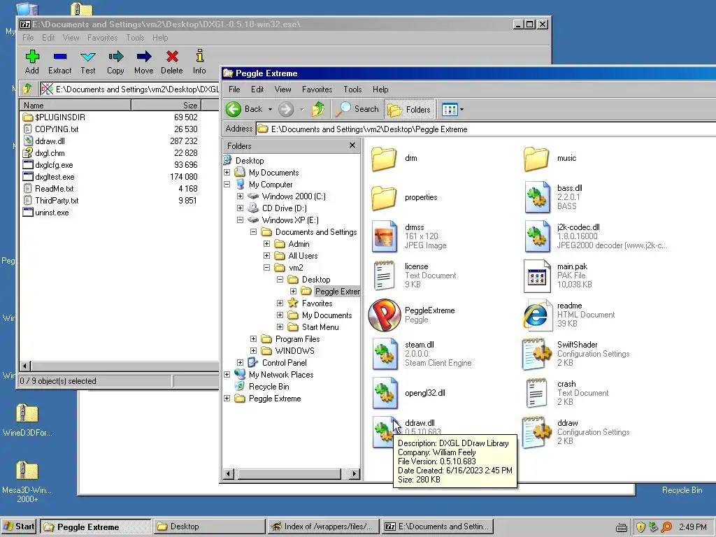Viewport: 716px width, 537px height.
Task: Select the drmss JPEG image thumbnail
Action: [385, 236]
